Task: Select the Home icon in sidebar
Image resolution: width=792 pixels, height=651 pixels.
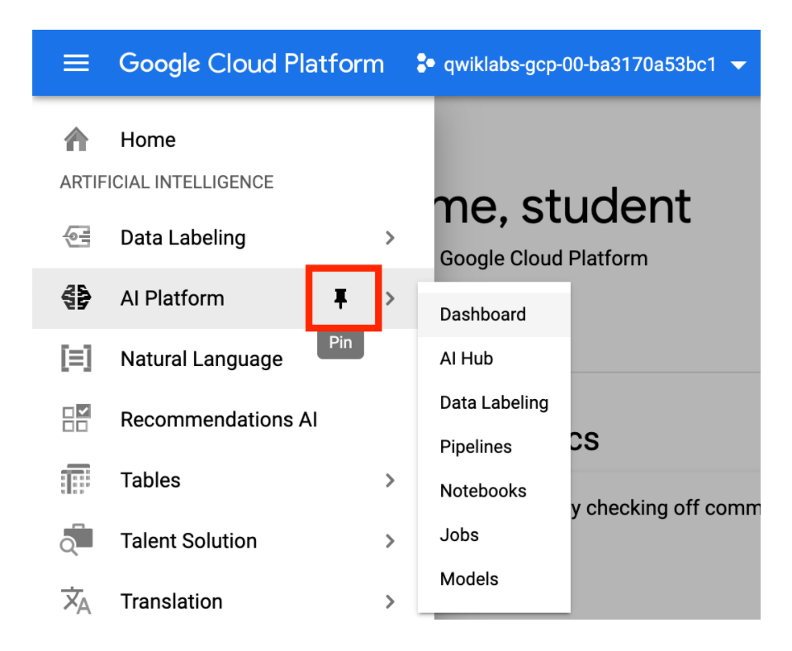Action: coord(75,139)
